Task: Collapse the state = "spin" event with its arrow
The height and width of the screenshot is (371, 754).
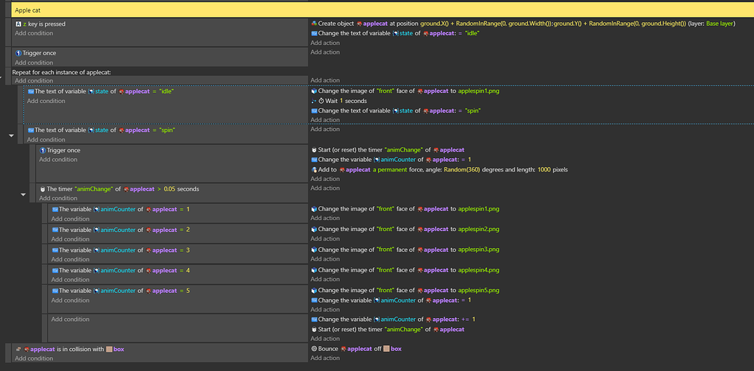Action: (12, 136)
